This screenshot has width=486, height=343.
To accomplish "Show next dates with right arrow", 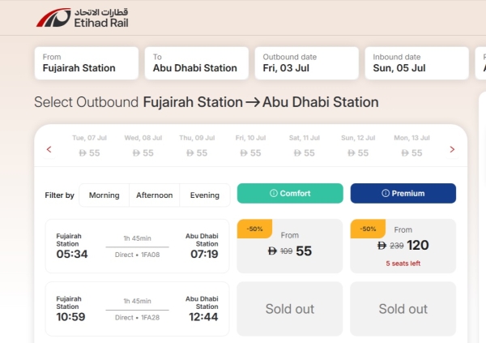I will pos(452,150).
